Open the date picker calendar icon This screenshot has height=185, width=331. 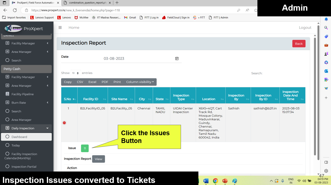point(177,59)
